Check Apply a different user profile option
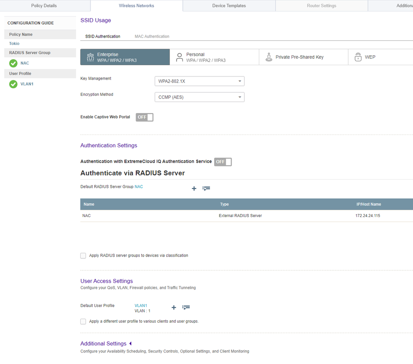This screenshot has width=413, height=364. pos(83,321)
